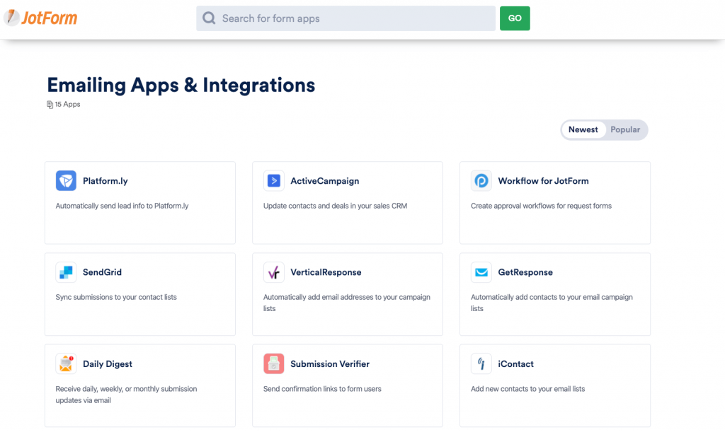Click the Emailing Apps & Integrations heading

tap(181, 86)
